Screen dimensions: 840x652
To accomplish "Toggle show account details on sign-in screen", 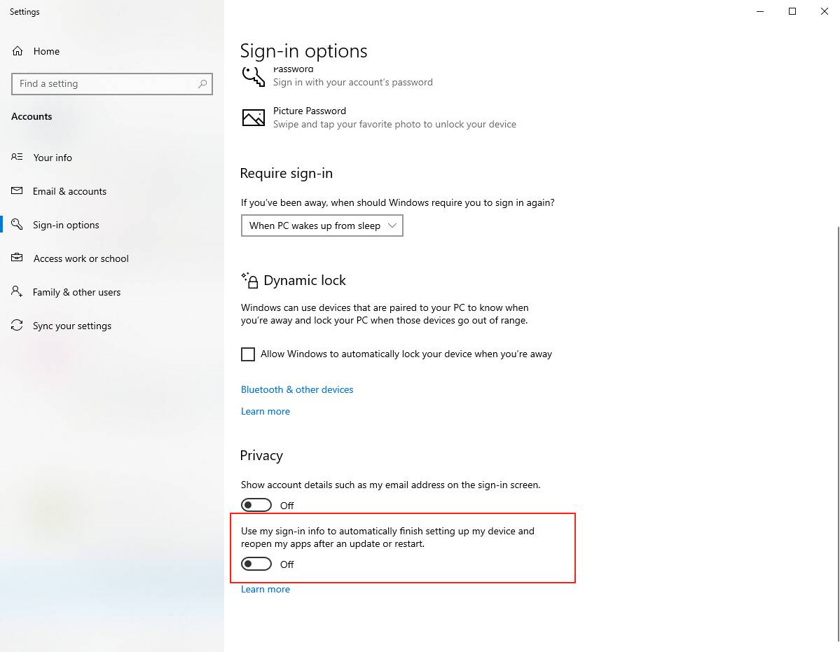I will coord(256,505).
